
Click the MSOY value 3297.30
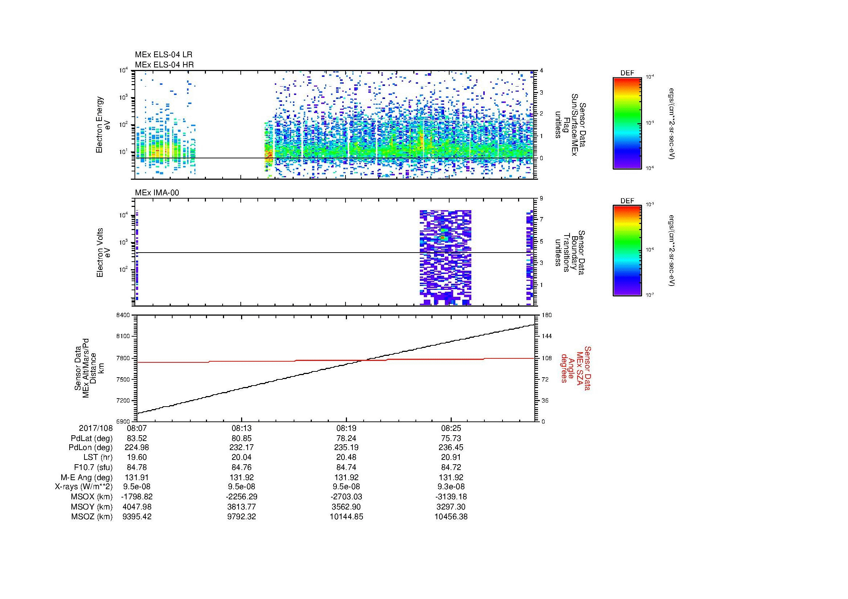[451, 507]
